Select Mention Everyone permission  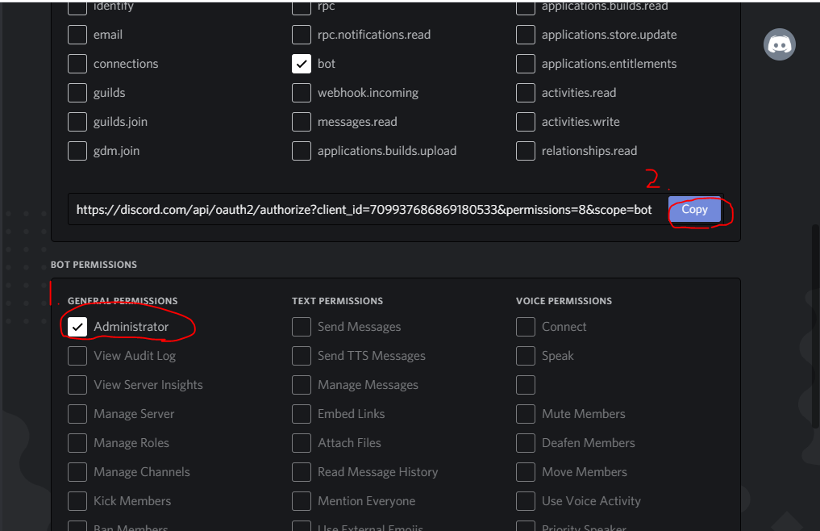click(302, 501)
